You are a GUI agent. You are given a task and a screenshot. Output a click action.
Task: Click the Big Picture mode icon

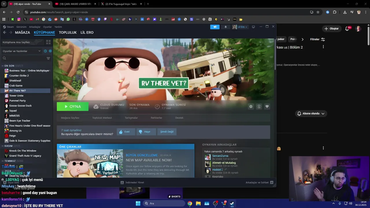[254, 27]
